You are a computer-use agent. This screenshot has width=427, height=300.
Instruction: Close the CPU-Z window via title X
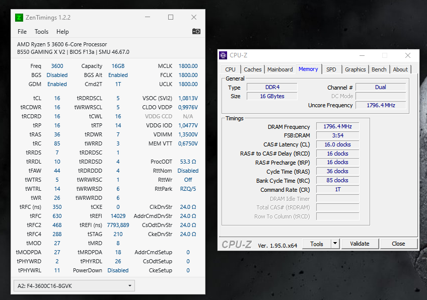pyautogui.click(x=408, y=55)
